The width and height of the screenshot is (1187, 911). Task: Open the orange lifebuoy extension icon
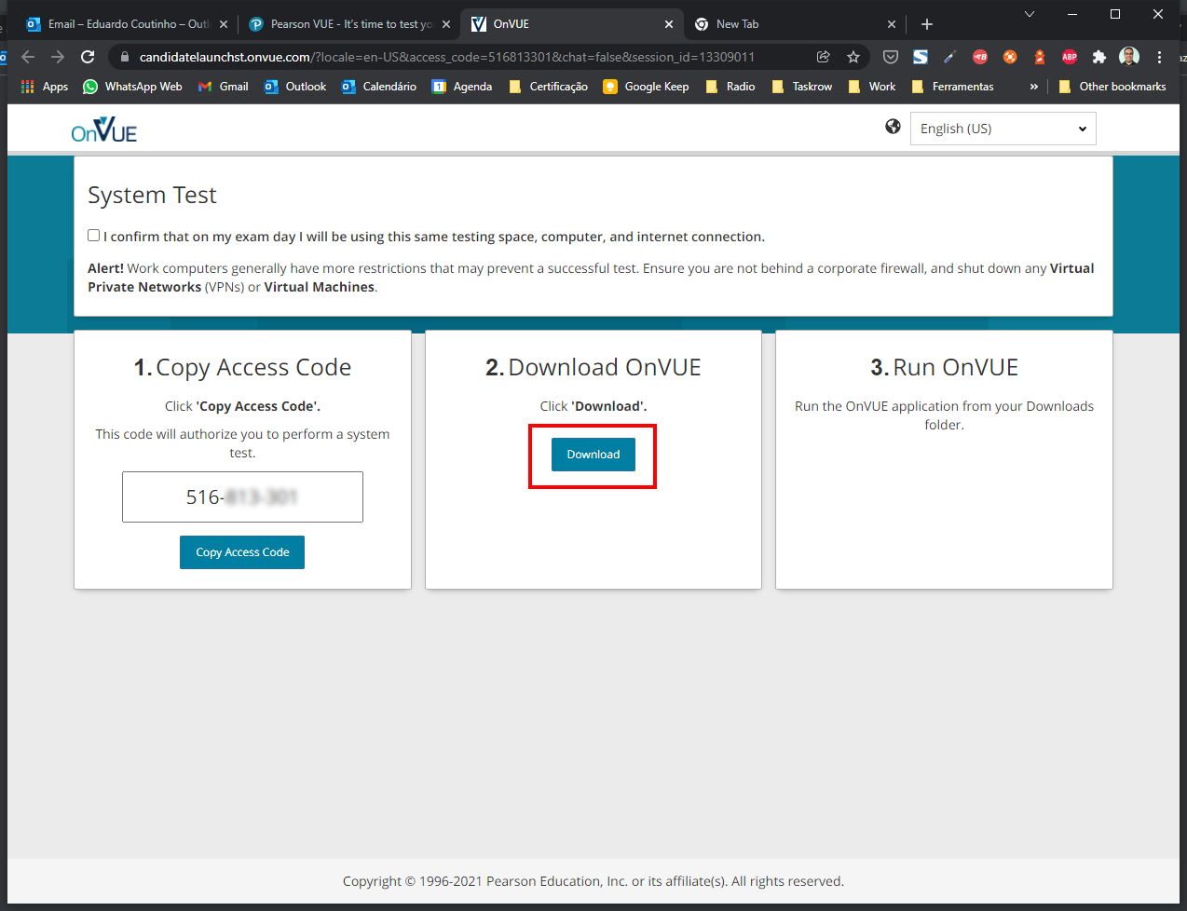tap(1010, 57)
